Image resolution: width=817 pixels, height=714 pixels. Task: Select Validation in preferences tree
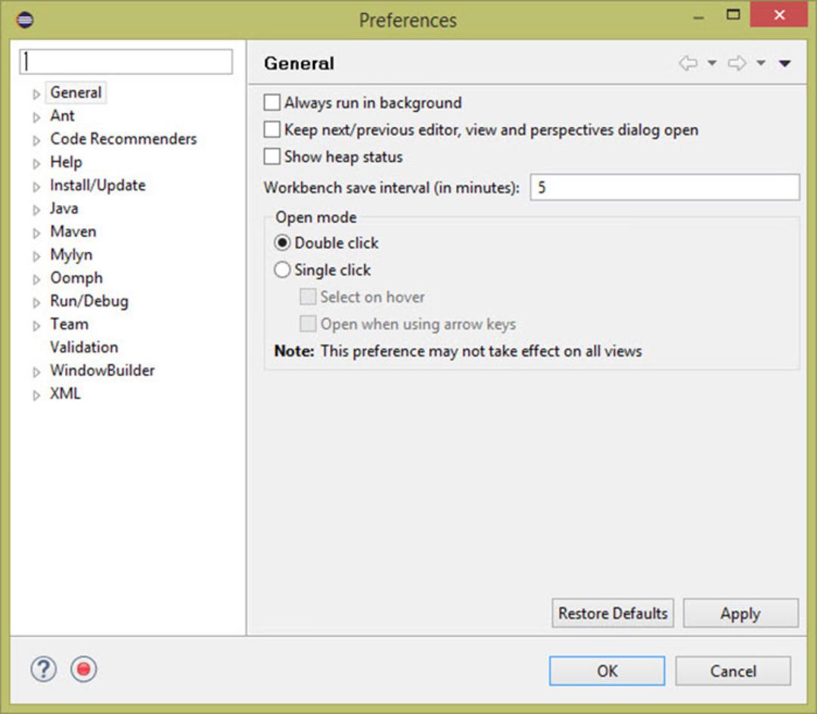[84, 347]
